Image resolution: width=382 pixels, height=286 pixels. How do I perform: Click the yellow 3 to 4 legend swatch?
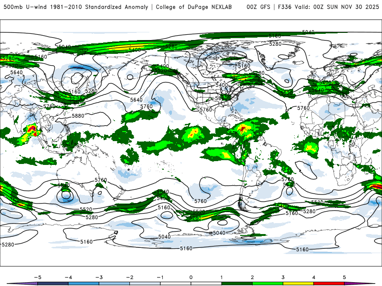298,284
